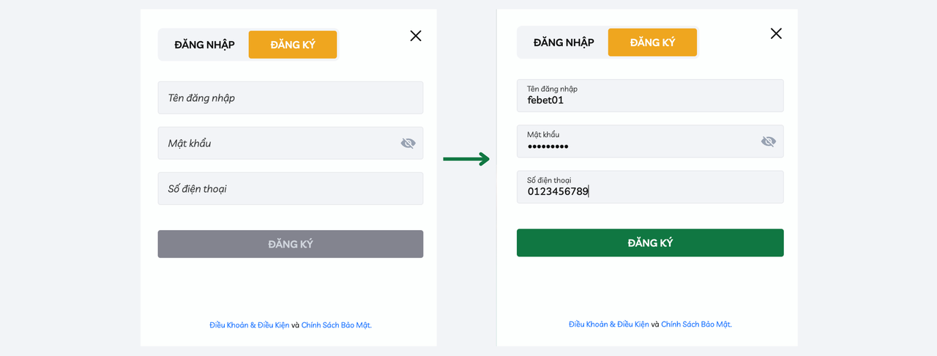
Task: Open Điều Khoản & Điều Kiện link in the empty form
Action: tap(249, 325)
